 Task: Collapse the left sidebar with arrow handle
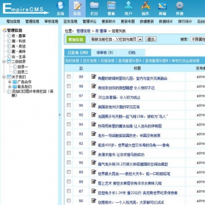tap(59, 114)
